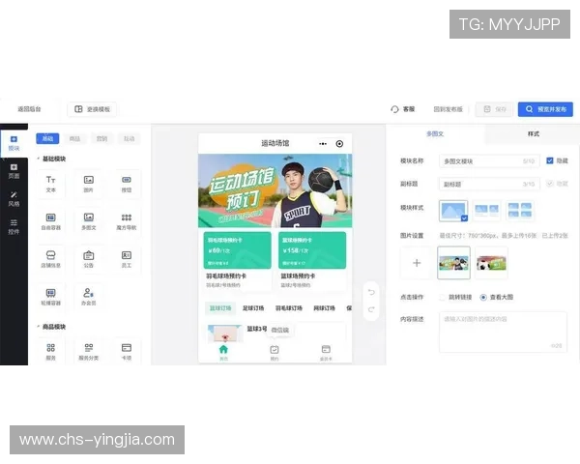580x464 pixels.
Task: Choose the single large image module style
Action: point(453,211)
